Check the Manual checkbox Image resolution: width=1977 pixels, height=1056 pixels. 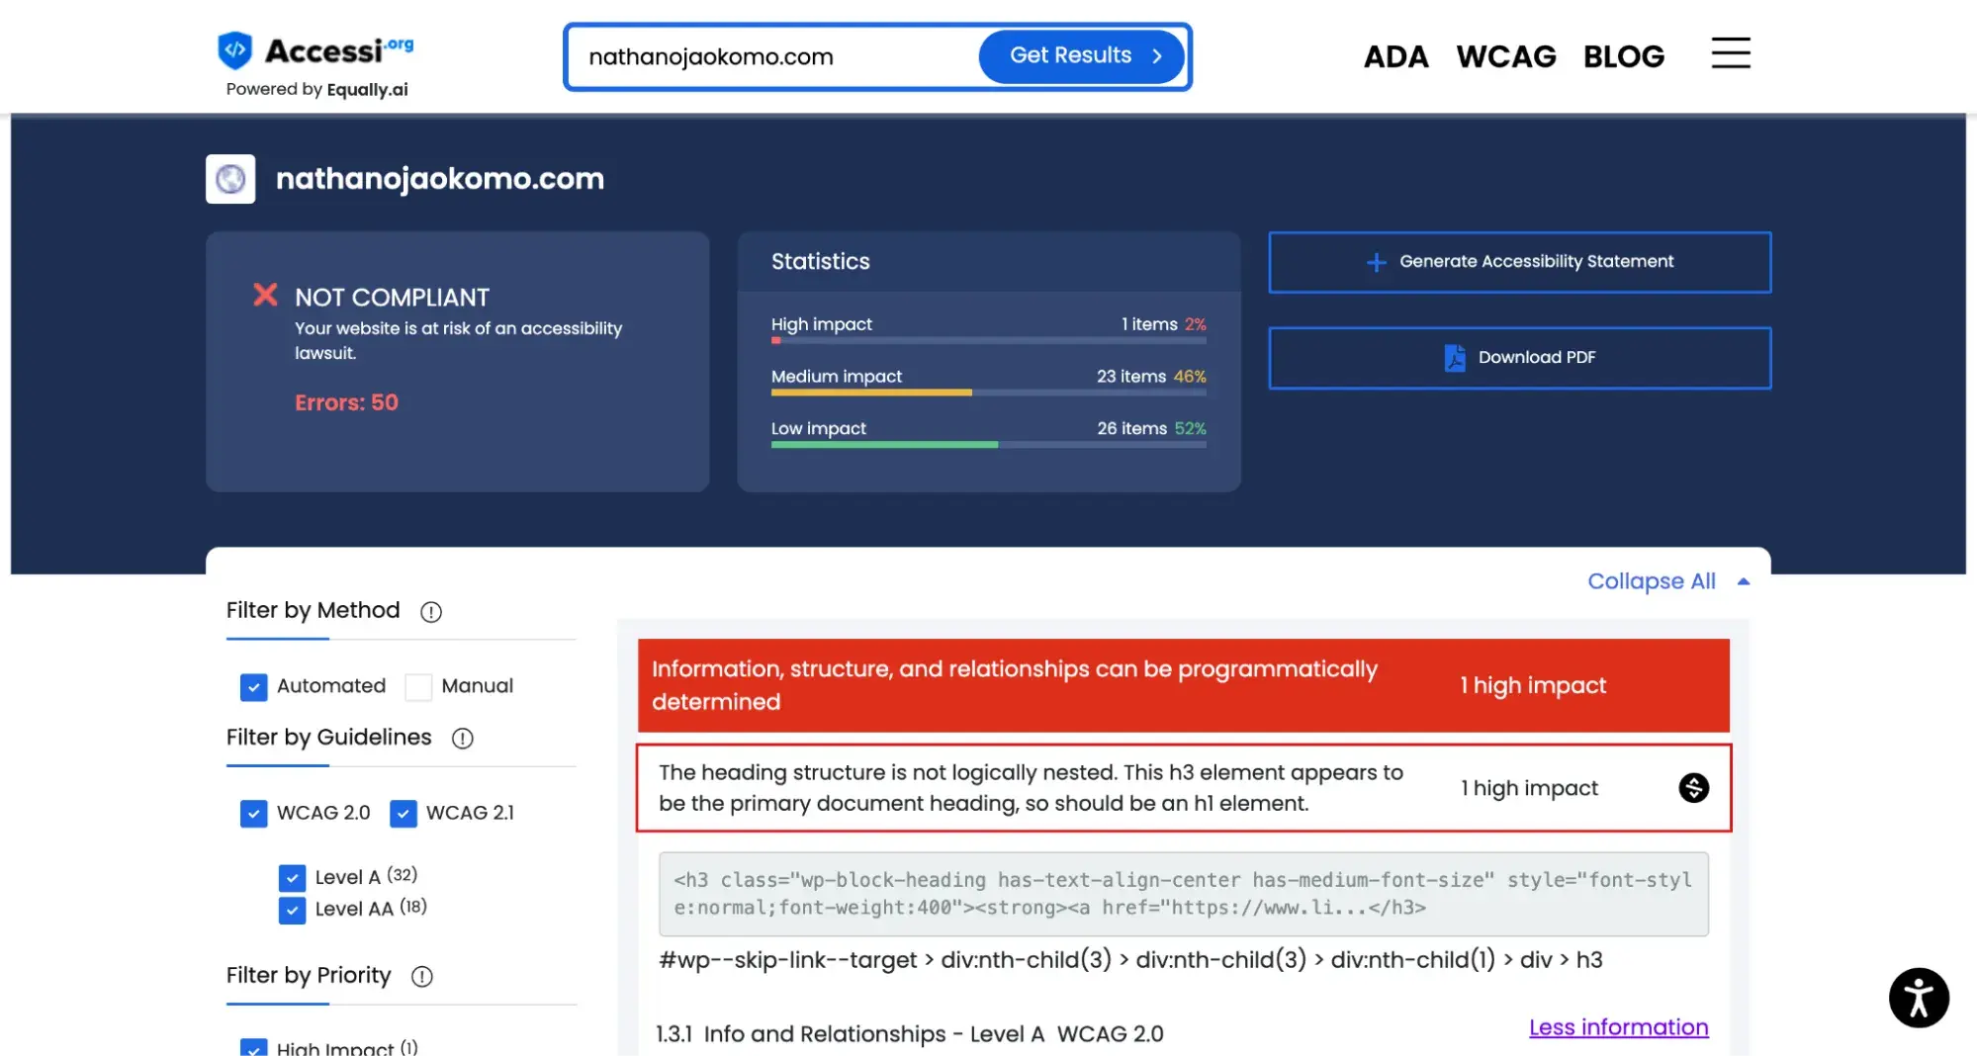click(418, 687)
